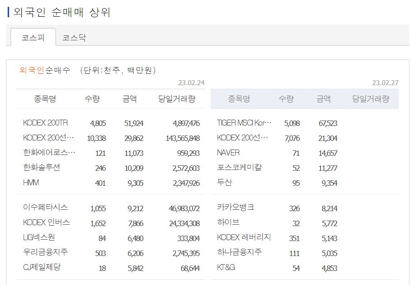Viewport: 411px width, 285px height.
Task: Click amount value 21,304
Action: tap(328, 138)
